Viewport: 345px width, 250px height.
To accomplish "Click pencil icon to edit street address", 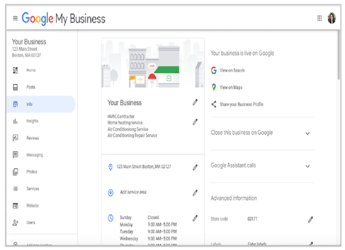I will pyautogui.click(x=195, y=167).
